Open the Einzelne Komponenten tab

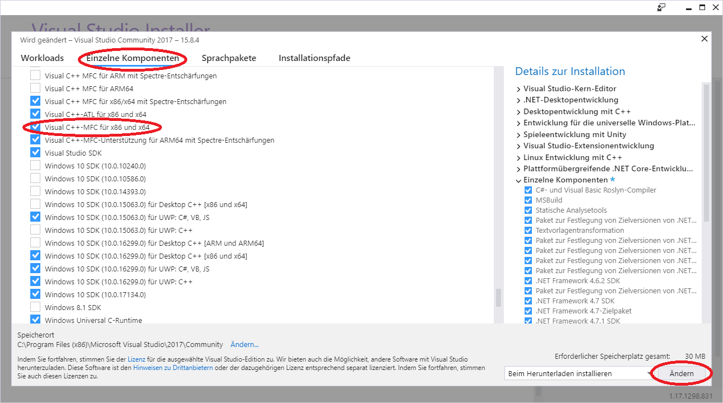[133, 58]
